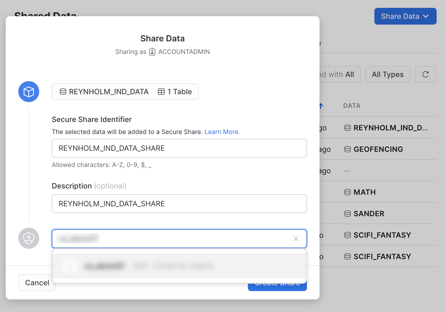The width and height of the screenshot is (445, 312).
Task: Click the Secure Share Identifier input field
Action: (179, 148)
